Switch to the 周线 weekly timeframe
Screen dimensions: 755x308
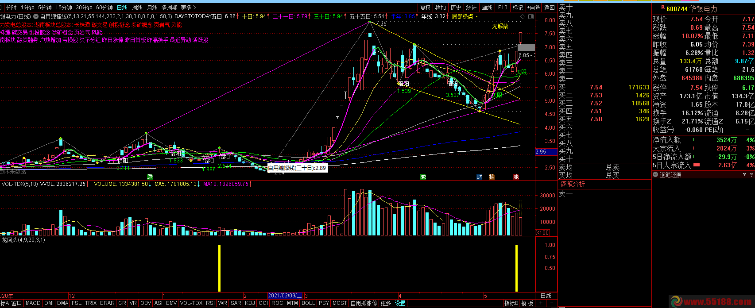(137, 8)
